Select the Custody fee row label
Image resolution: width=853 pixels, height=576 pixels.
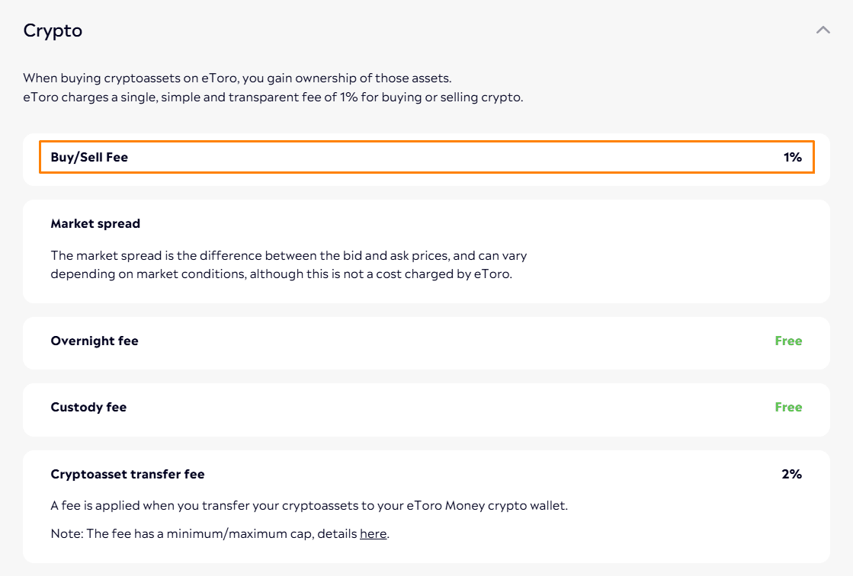pyautogui.click(x=88, y=408)
